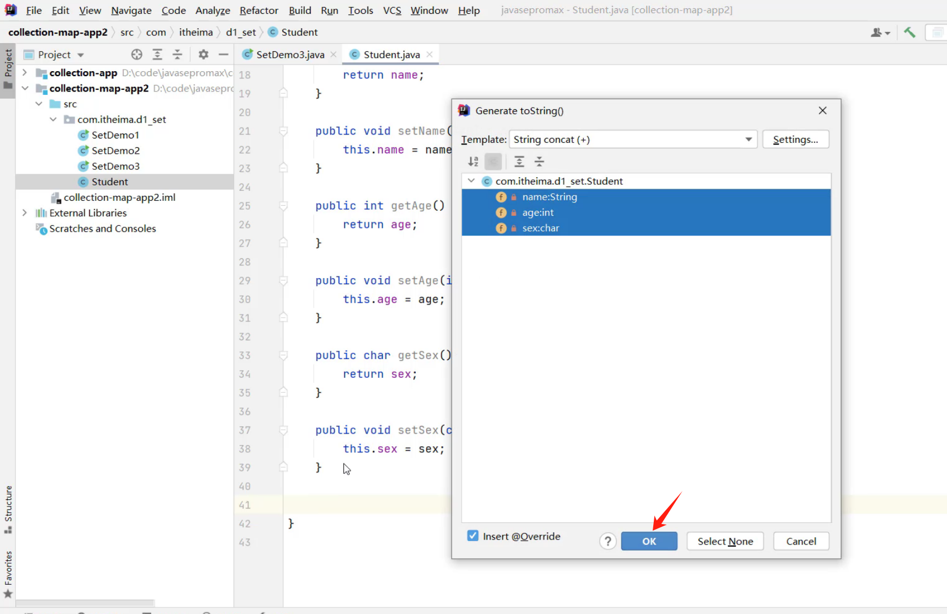
Task: Collapse the com.itheima.d1_set package node
Action: click(x=53, y=119)
